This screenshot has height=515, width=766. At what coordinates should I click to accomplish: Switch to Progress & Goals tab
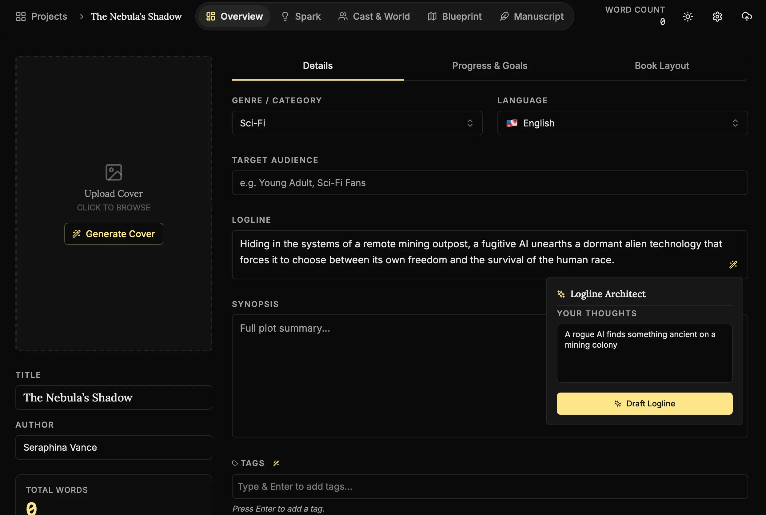pyautogui.click(x=489, y=66)
